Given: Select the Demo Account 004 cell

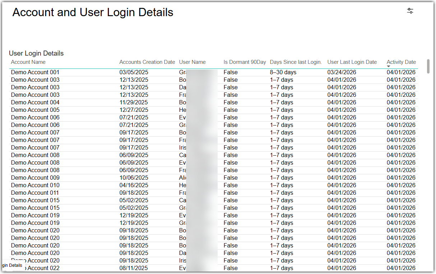Looking at the screenshot, I should [x=35, y=102].
